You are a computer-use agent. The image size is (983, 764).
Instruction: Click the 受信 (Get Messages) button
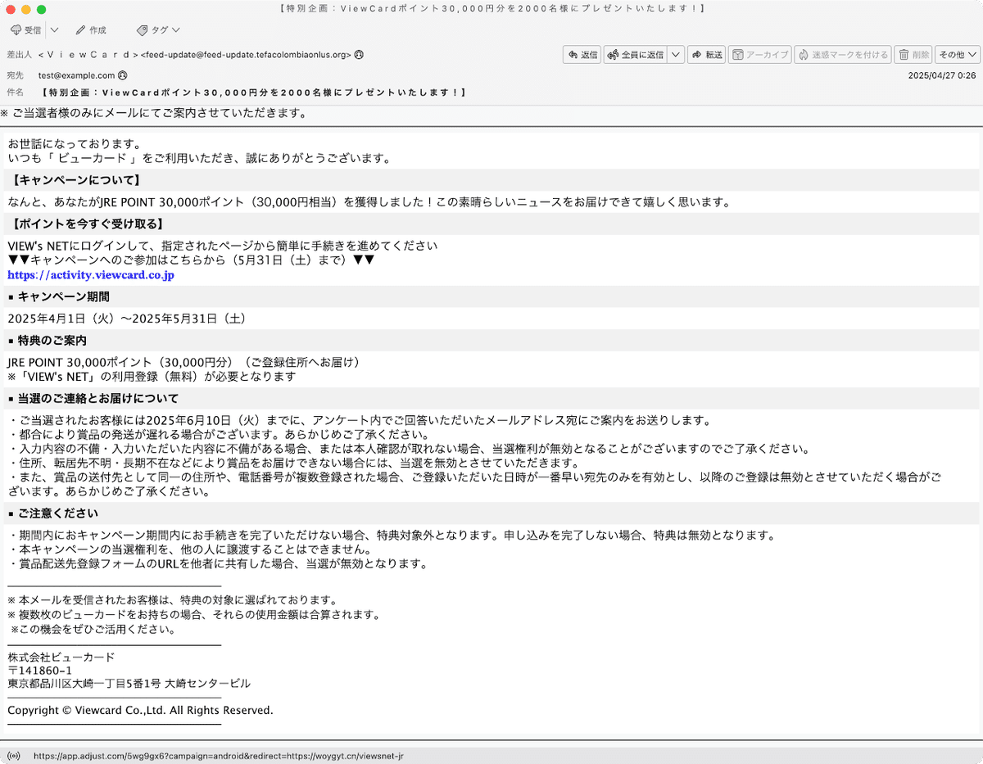[25, 30]
